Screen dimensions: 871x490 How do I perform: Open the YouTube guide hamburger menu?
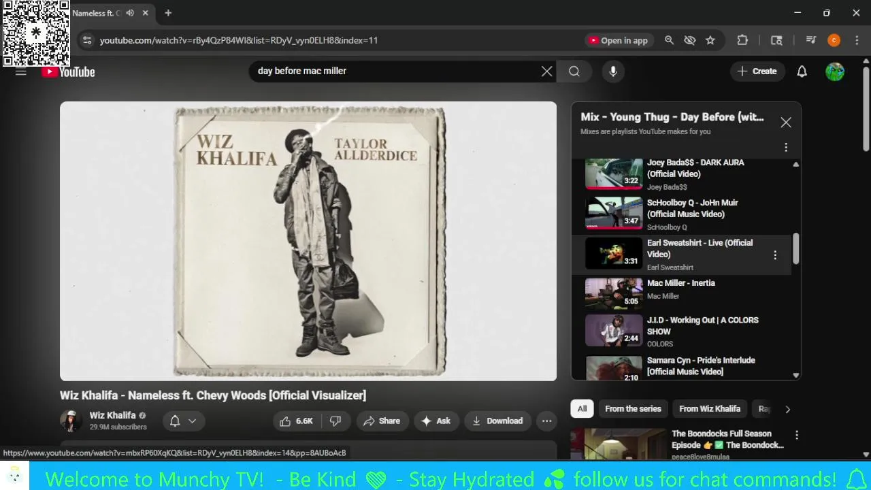tap(21, 71)
